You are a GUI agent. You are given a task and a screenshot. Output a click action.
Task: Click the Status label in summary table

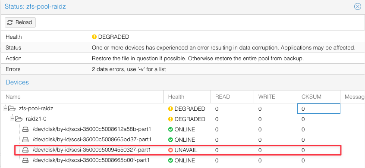13,48
